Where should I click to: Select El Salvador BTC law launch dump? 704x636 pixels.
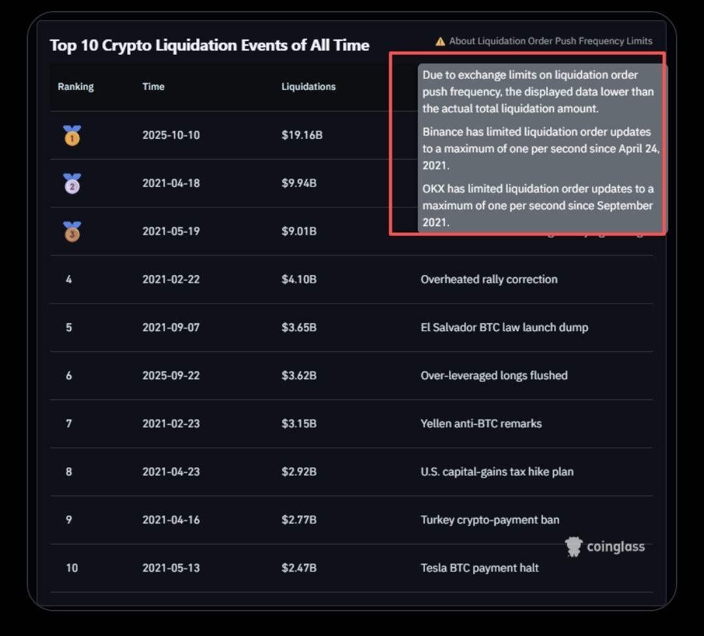504,327
